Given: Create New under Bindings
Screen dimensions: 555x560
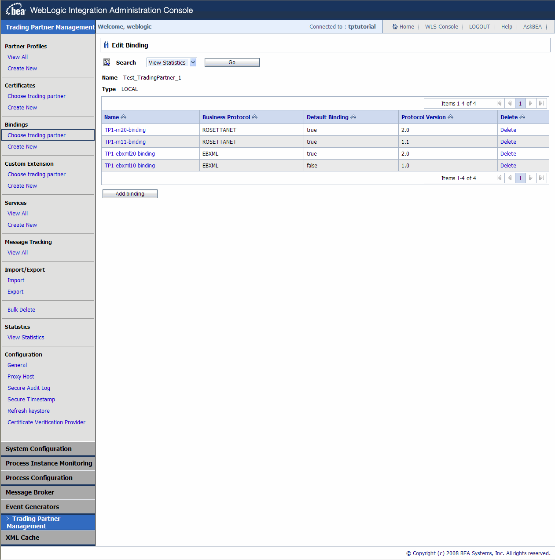Looking at the screenshot, I should (22, 147).
